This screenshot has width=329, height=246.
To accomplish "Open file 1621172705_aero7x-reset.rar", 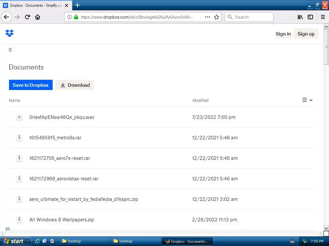I will (x=59, y=158).
